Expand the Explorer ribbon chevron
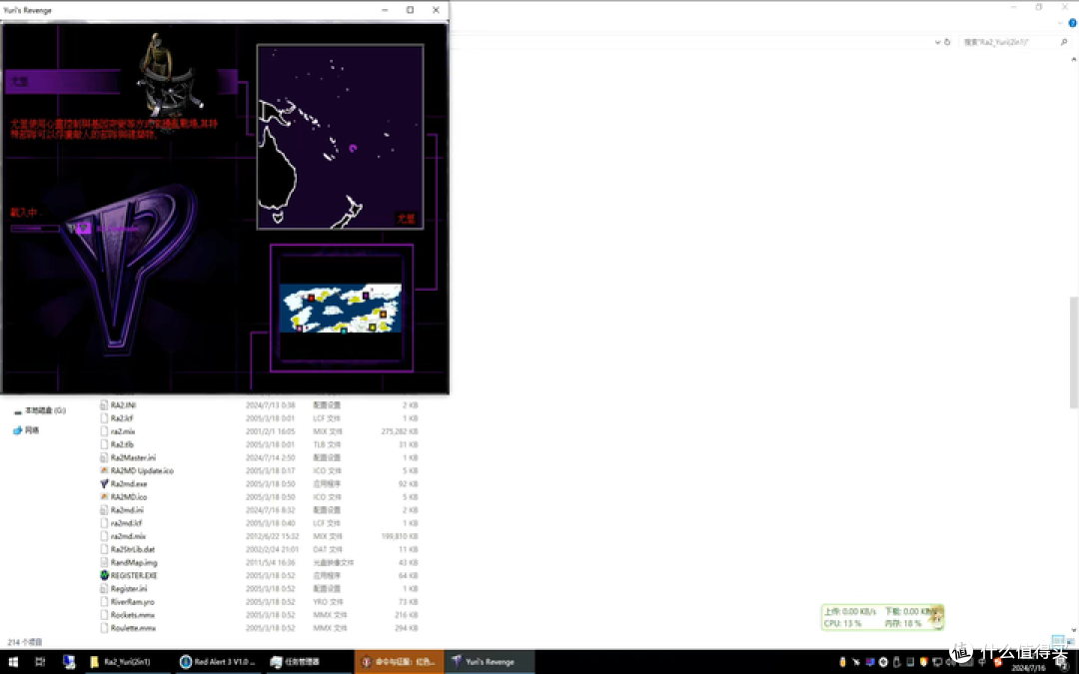Screen dimensions: 1079x674 click(1060, 23)
